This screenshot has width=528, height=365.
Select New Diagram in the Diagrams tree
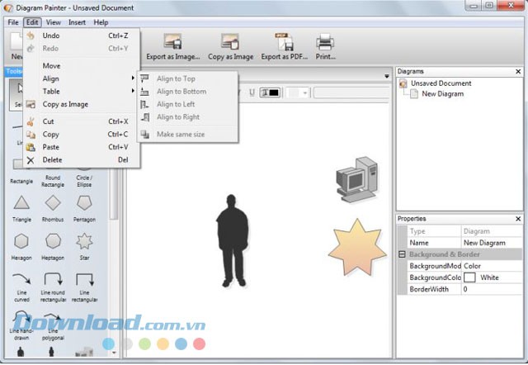(x=442, y=94)
